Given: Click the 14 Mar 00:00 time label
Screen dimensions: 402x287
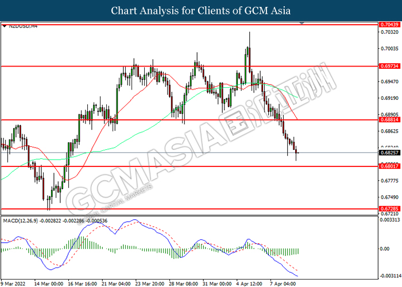Looking at the screenshot, I should click(x=49, y=284).
